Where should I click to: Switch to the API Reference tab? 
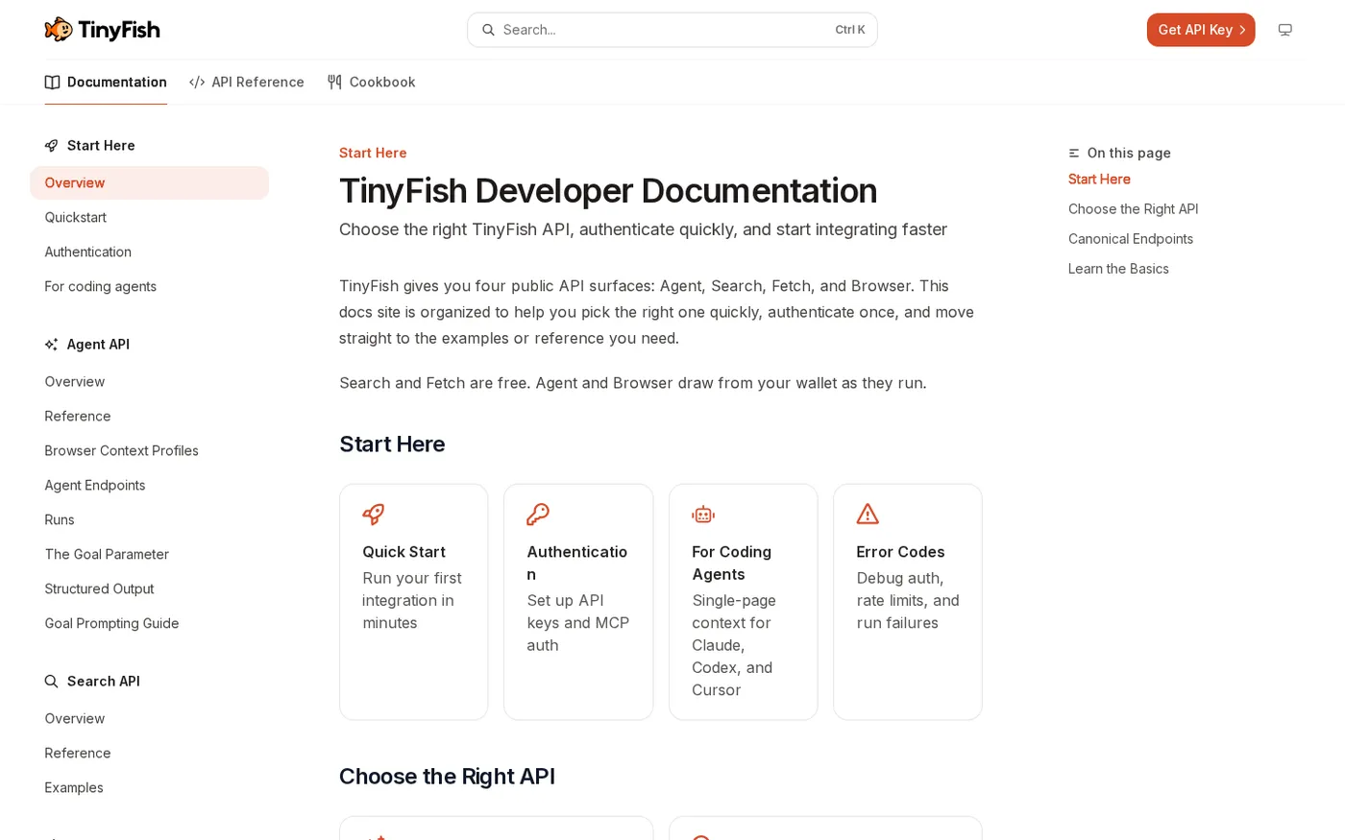[247, 83]
